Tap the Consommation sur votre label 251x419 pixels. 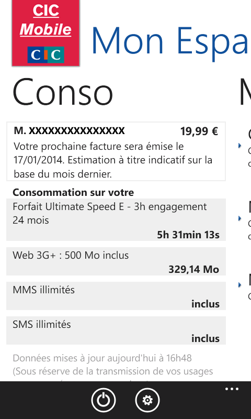pyautogui.click(x=73, y=192)
